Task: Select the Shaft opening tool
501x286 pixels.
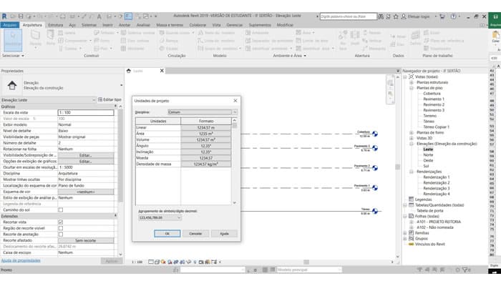Action: click(355, 39)
